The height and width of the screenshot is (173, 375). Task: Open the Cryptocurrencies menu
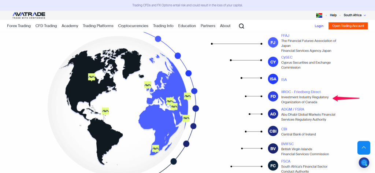(133, 26)
